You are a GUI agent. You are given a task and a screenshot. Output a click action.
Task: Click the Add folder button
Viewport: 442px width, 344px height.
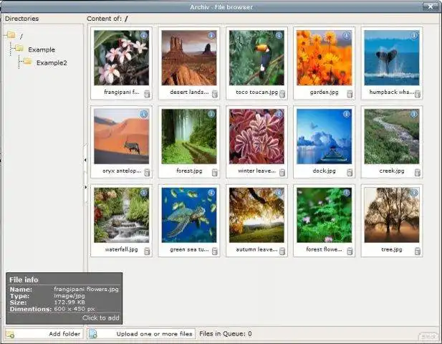(44, 334)
